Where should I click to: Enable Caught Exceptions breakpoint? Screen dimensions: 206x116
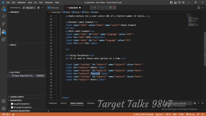click(12, 104)
